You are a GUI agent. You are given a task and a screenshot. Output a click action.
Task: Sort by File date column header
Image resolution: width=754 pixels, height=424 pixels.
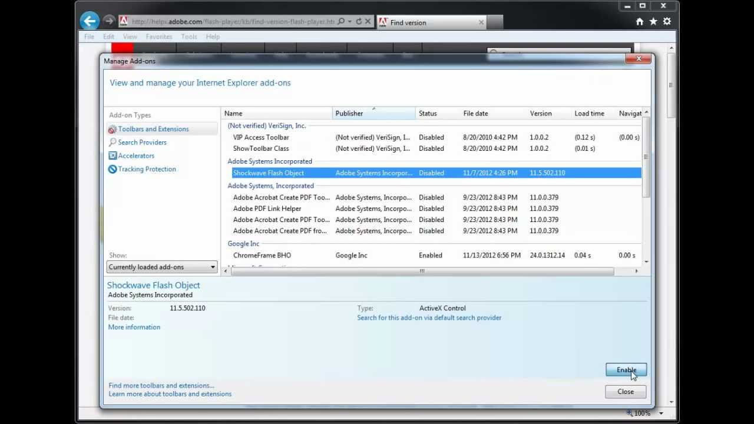pos(494,113)
